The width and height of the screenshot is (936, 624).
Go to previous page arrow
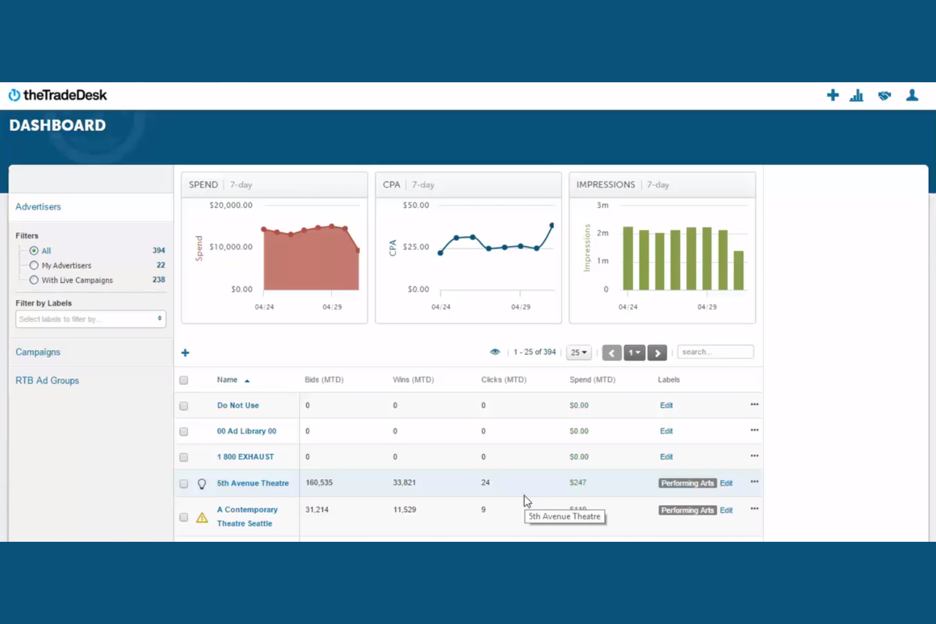tap(612, 353)
